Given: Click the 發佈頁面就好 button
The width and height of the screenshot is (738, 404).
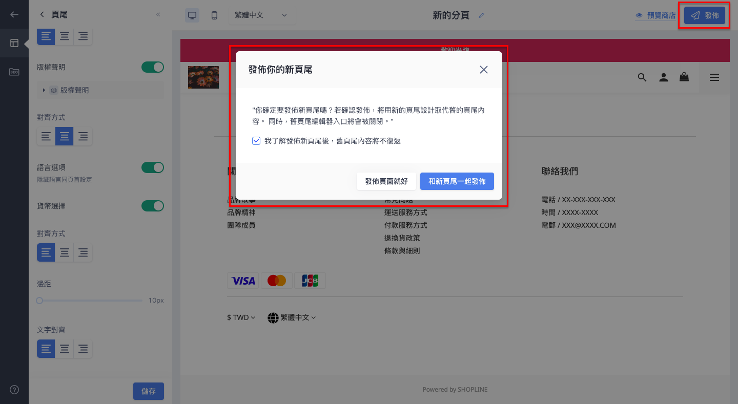Looking at the screenshot, I should tap(386, 181).
